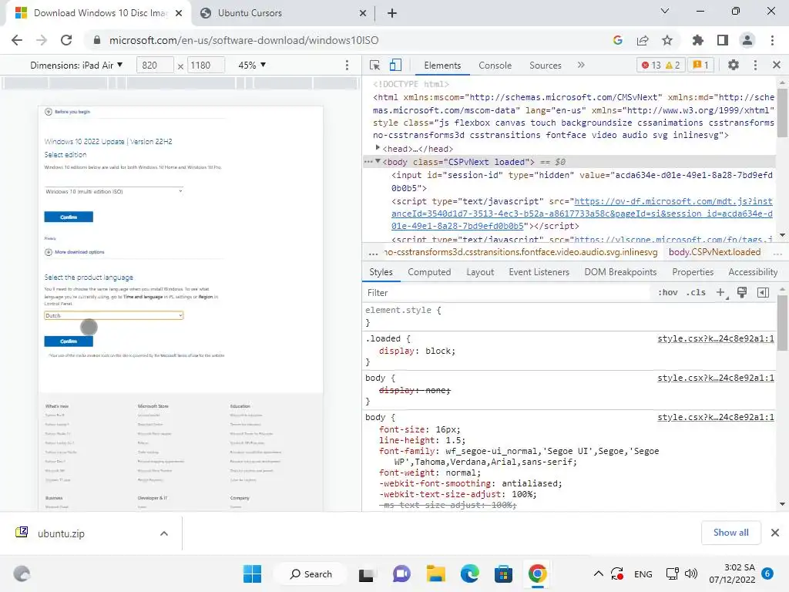Open the Properties tab
The width and height of the screenshot is (789, 592).
[693, 272]
